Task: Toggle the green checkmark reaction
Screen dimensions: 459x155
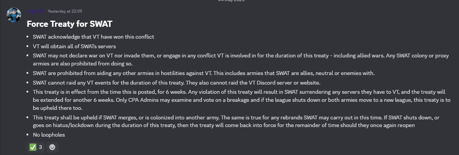Action: 36,147
